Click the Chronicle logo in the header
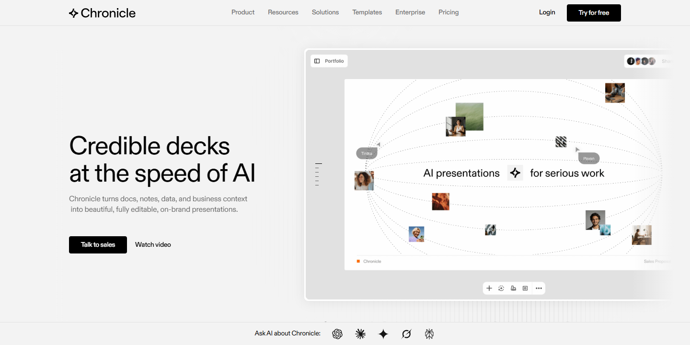Screen dimensions: 690x345 [x=102, y=13]
